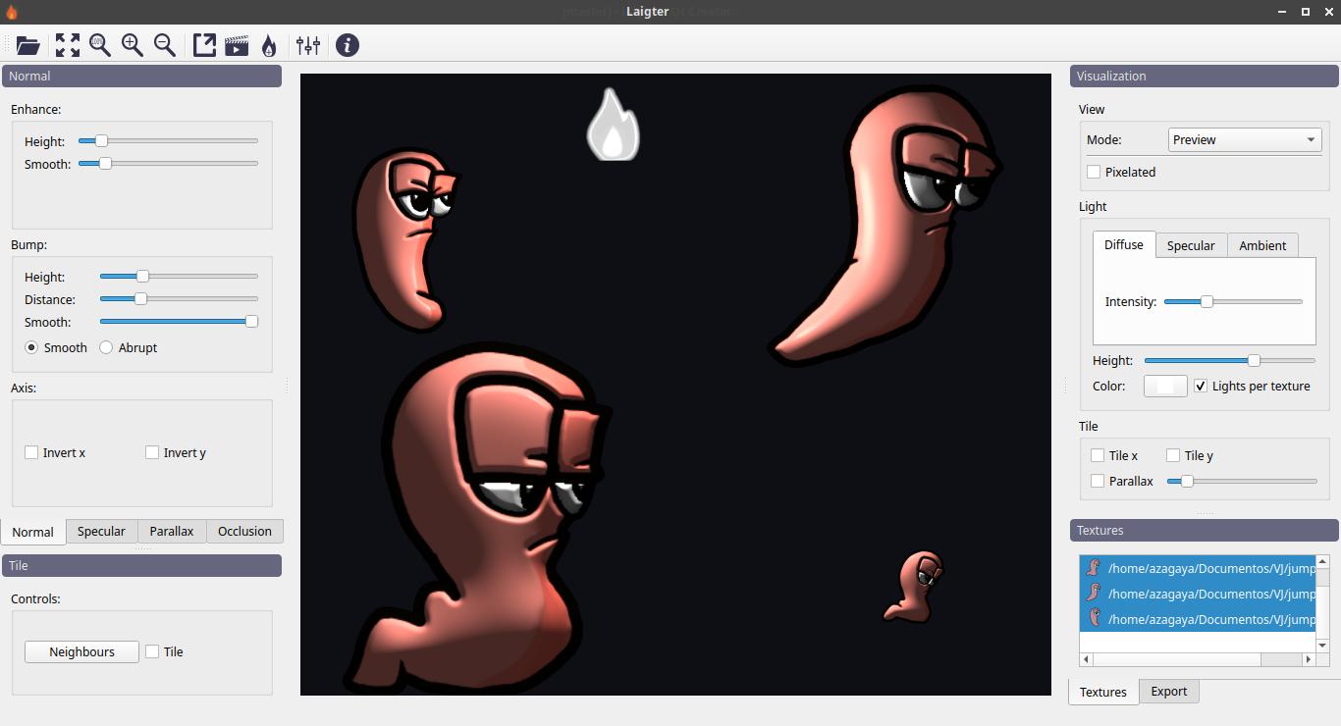The image size is (1341, 726).
Task: Open the About info icon
Action: [348, 45]
